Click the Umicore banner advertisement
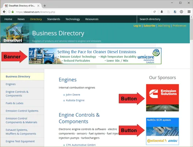This screenshot has width=193, height=147. pos(95,56)
